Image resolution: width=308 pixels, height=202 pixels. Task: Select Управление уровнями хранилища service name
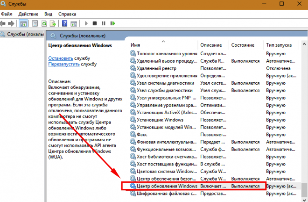pyautogui.click(x=167, y=105)
